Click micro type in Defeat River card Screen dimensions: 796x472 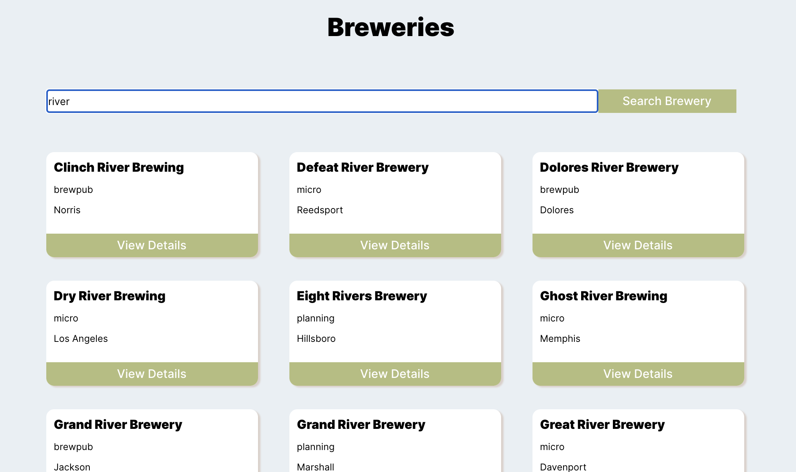coord(309,190)
